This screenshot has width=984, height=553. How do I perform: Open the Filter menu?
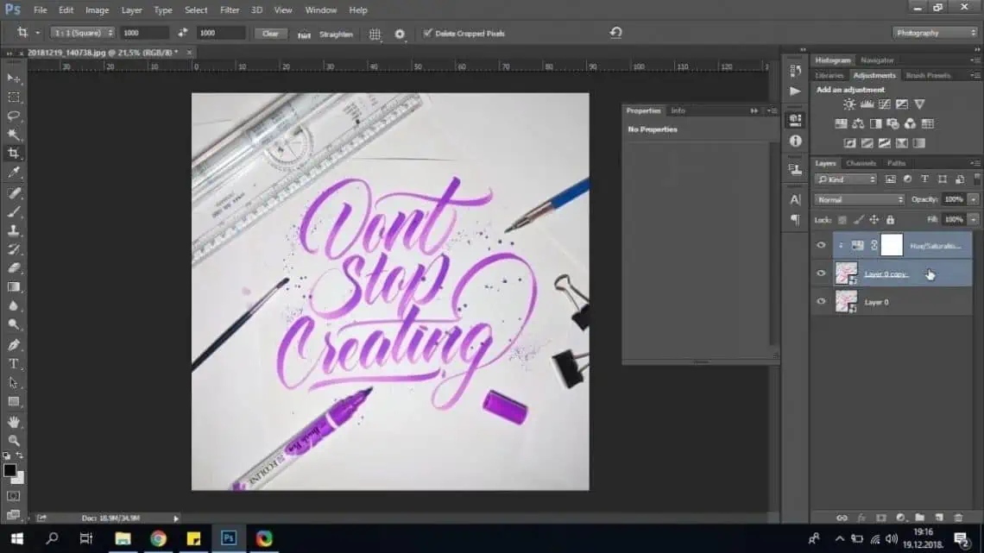coord(230,10)
